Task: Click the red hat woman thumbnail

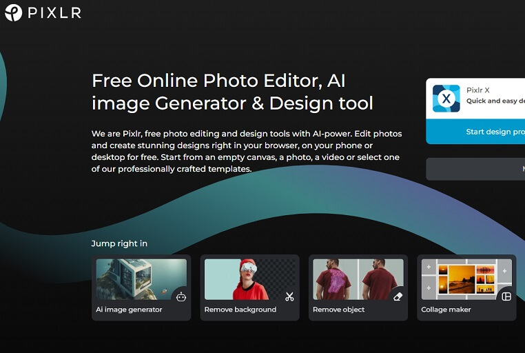Action: tap(250, 279)
